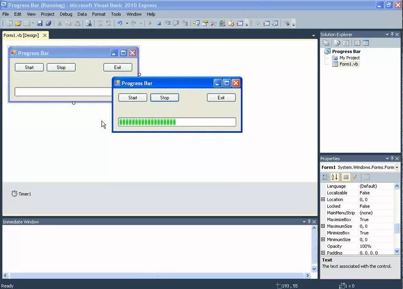The image size is (403, 289).
Task: Open the active documents list dropdown
Action: pos(314,35)
